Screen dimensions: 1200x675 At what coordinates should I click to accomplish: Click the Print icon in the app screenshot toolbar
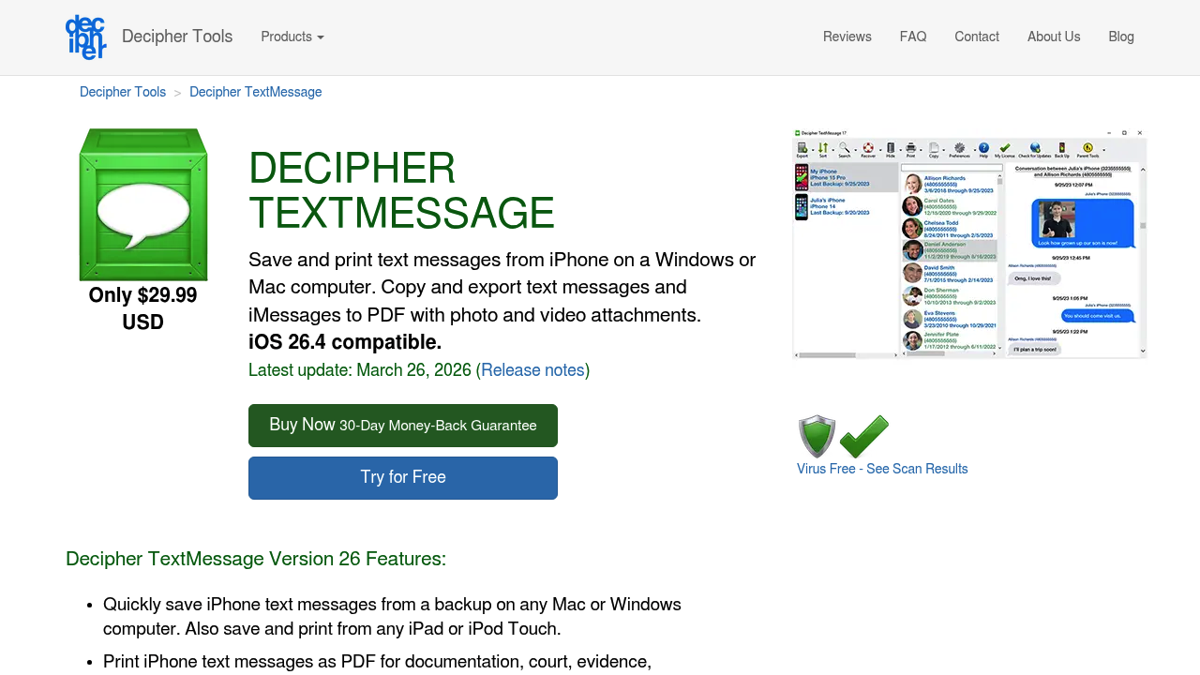910,147
